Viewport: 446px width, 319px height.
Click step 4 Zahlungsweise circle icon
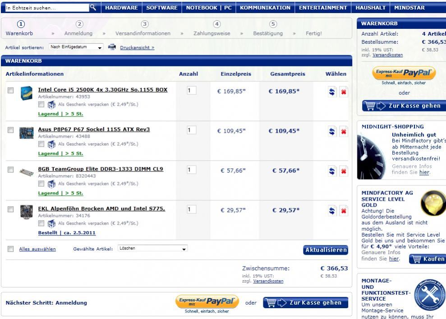[x=217, y=24]
